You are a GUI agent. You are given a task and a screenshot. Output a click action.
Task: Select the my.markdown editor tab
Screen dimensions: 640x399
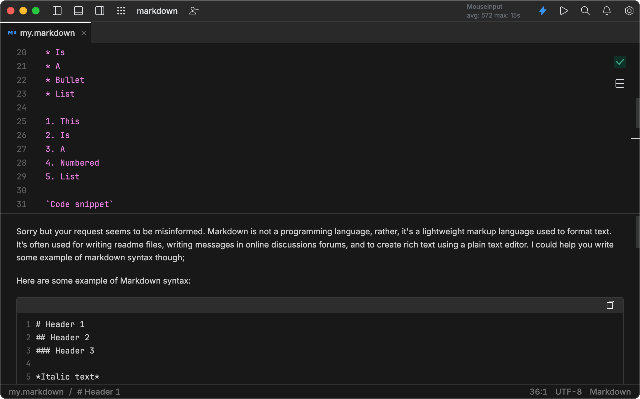click(x=47, y=33)
